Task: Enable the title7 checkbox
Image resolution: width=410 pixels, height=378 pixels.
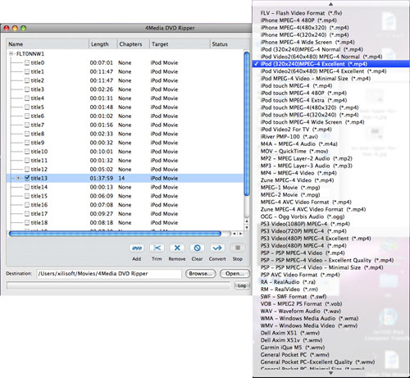Action: (27, 125)
